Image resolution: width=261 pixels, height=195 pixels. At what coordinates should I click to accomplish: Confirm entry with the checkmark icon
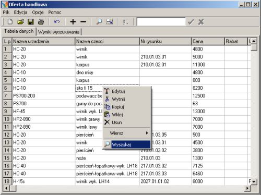pyautogui.click(x=191, y=22)
